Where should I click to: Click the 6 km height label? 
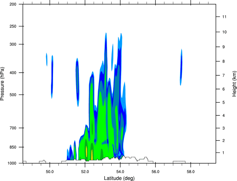click(223, 89)
